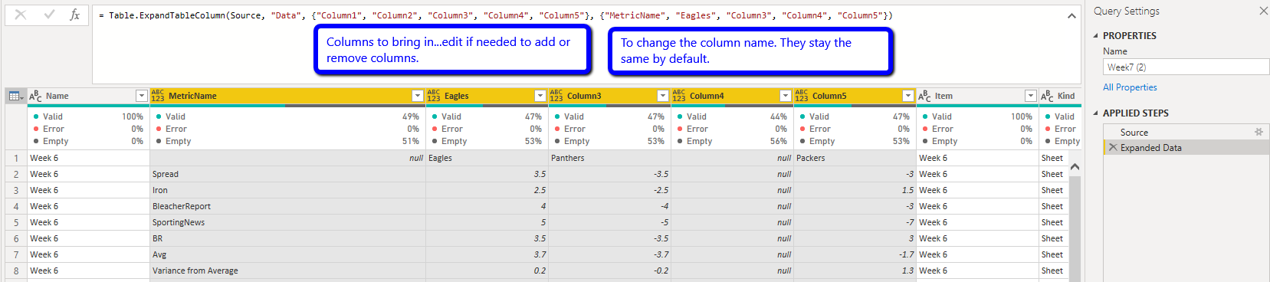Change data type icon of Name column
1270x282 pixels.
pyautogui.click(x=35, y=96)
